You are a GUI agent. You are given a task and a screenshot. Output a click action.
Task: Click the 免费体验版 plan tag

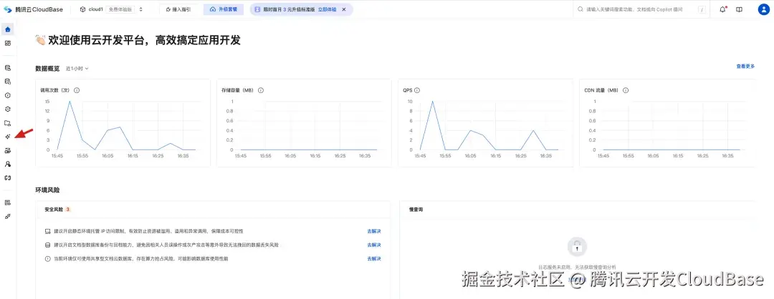[x=120, y=9]
